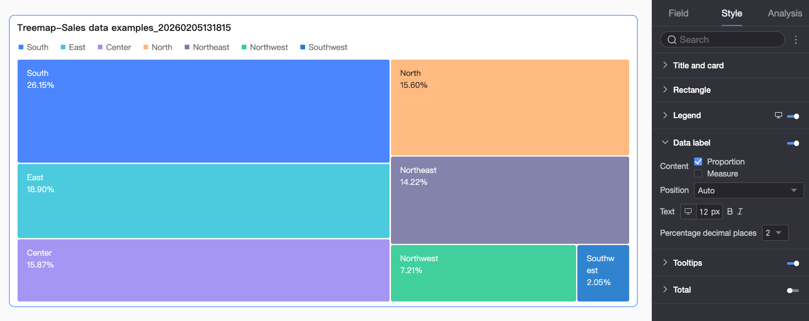The image size is (809, 321).
Task: Toggle italic text formatting
Action: (740, 211)
